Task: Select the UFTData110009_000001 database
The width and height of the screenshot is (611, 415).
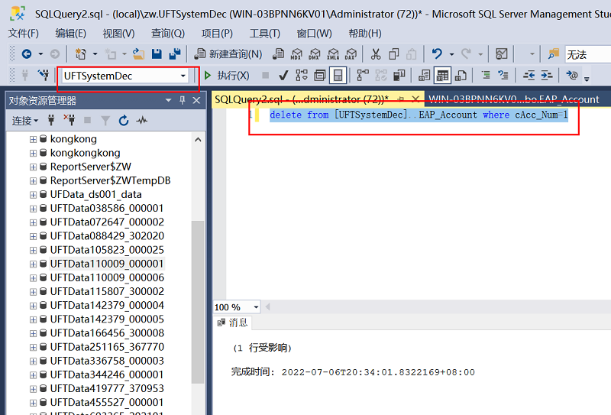Action: pos(106,264)
